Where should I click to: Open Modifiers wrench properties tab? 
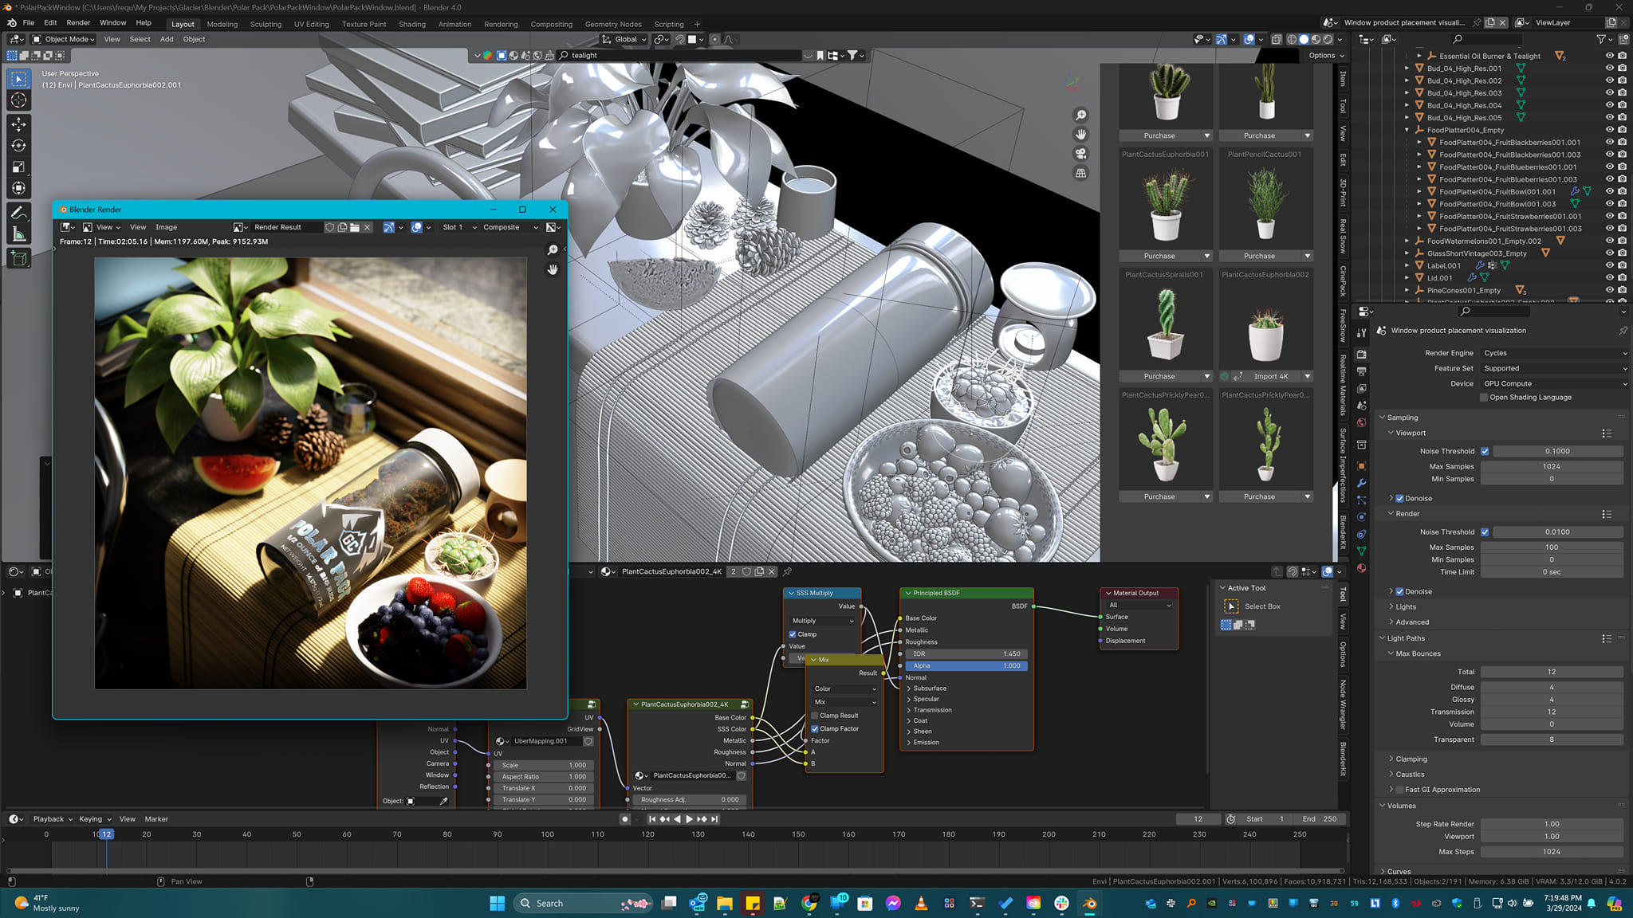(x=1362, y=483)
